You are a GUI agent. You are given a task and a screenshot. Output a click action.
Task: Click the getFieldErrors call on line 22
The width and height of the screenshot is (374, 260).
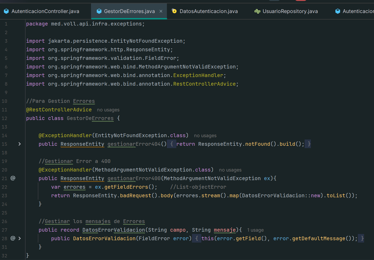[126, 187]
